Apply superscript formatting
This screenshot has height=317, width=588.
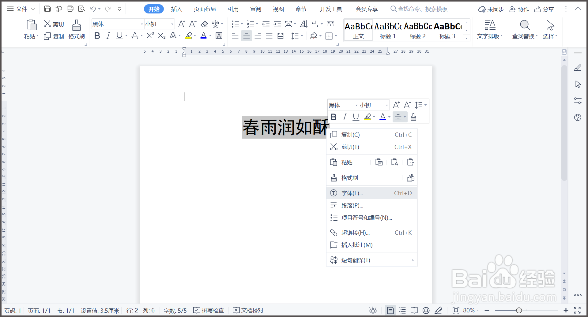[x=150, y=36]
